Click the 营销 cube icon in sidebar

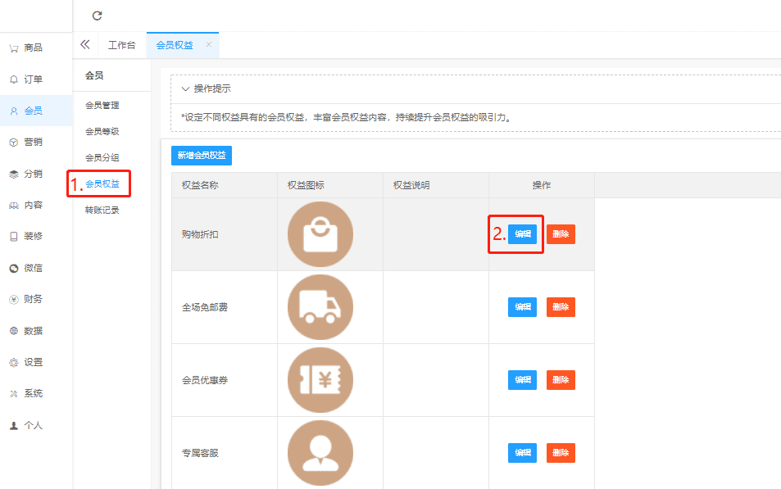tap(14, 143)
